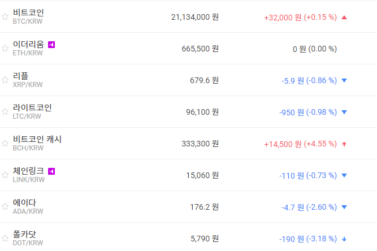The width and height of the screenshot is (377, 251).
Task: Click Bitcoin's red up triangle indicator
Action: pyautogui.click(x=344, y=17)
